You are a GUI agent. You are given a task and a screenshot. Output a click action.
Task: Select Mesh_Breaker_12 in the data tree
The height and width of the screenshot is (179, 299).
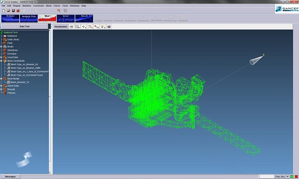[x=20, y=82]
